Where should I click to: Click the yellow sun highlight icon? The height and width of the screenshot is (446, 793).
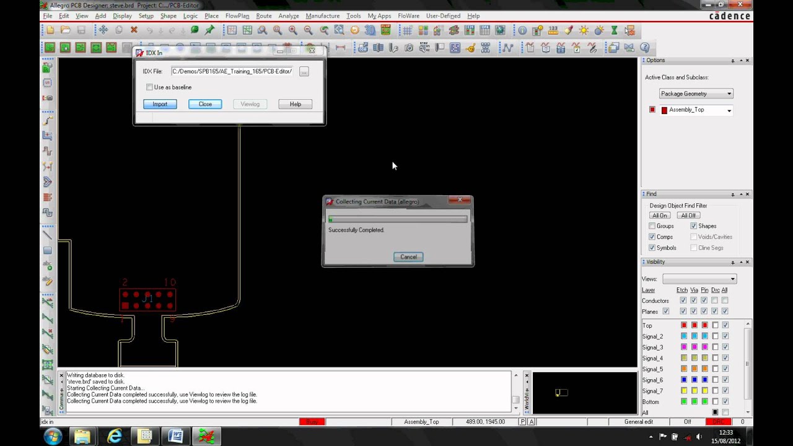tap(584, 30)
